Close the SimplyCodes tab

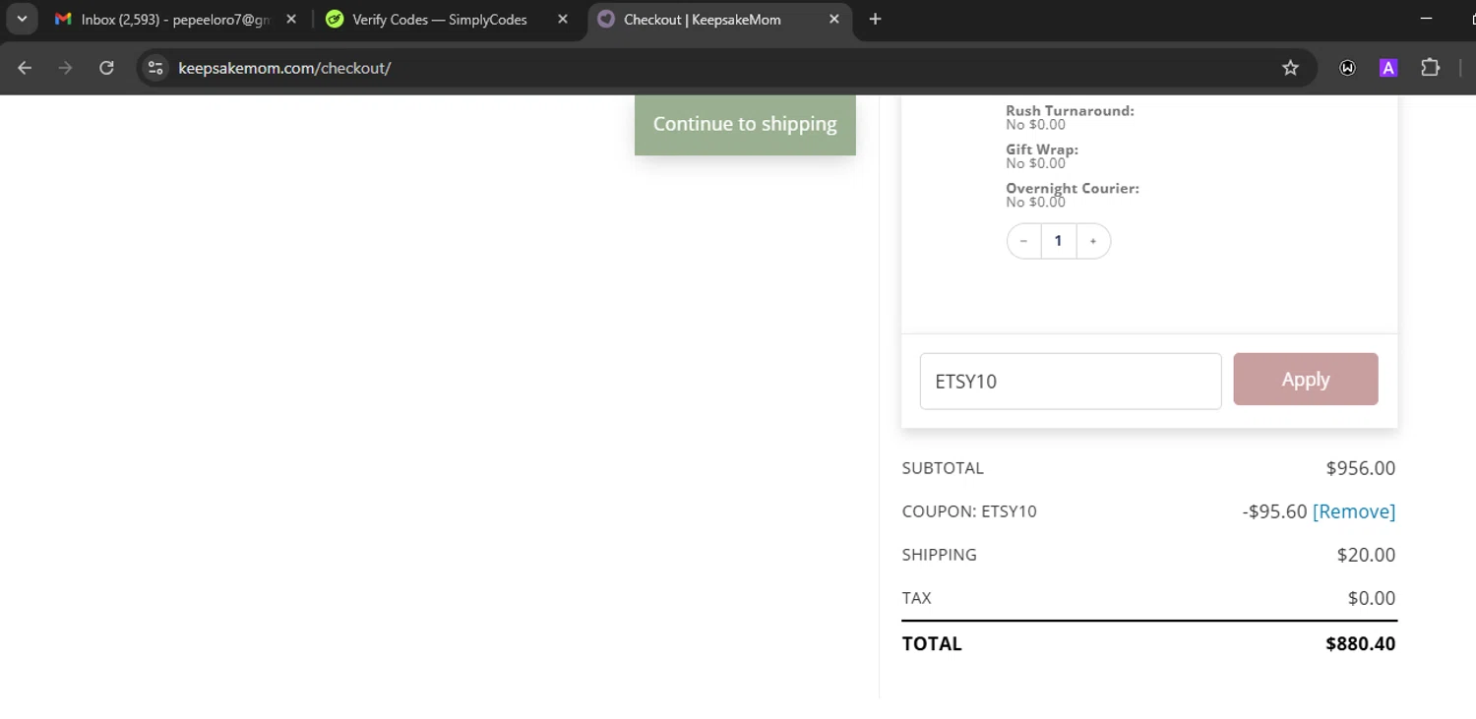562,19
